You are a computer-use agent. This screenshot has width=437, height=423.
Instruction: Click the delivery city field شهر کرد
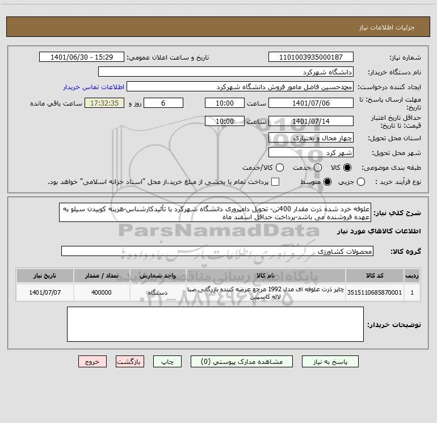click(x=311, y=153)
